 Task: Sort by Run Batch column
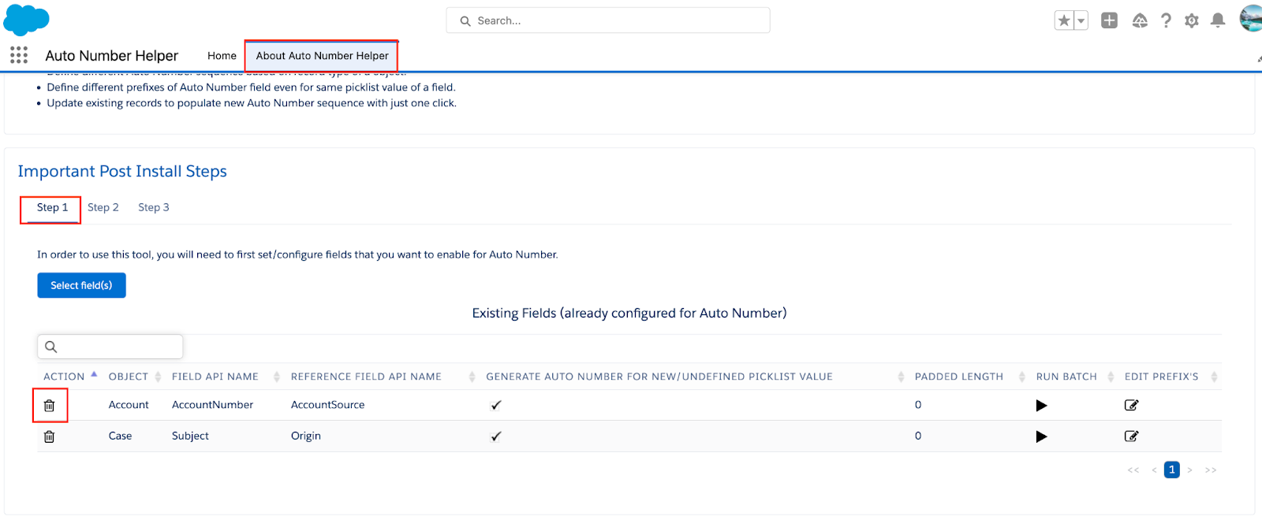click(1074, 377)
